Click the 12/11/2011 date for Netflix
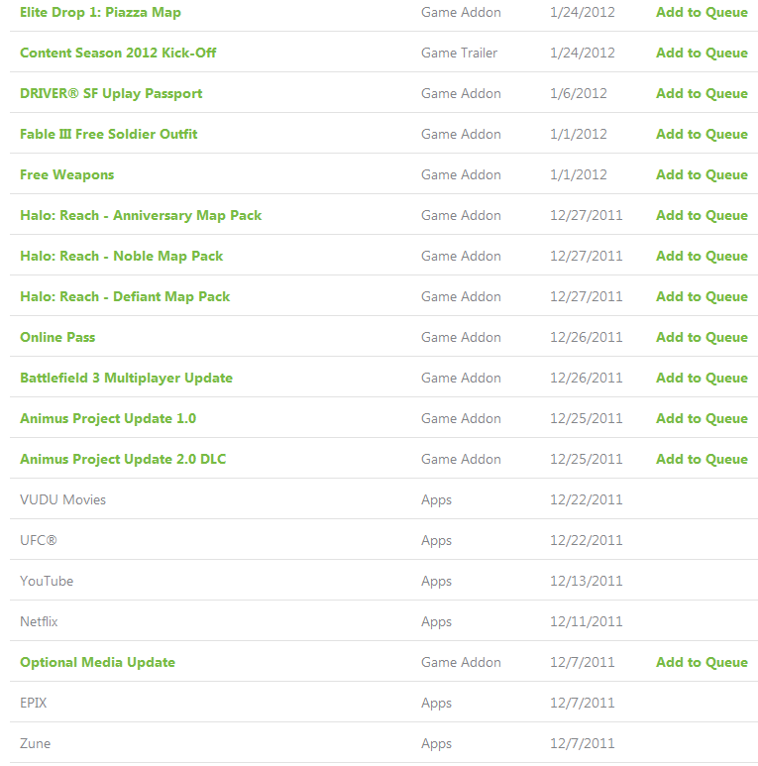The image size is (758, 766). pos(586,621)
